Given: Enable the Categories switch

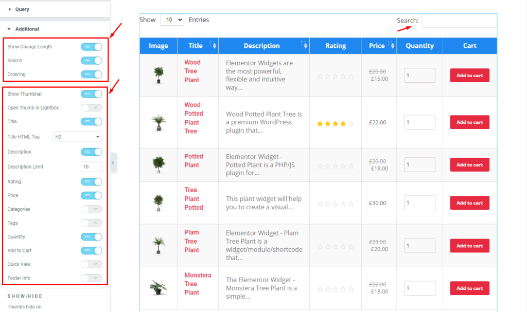Looking at the screenshot, I should pyautogui.click(x=92, y=209).
